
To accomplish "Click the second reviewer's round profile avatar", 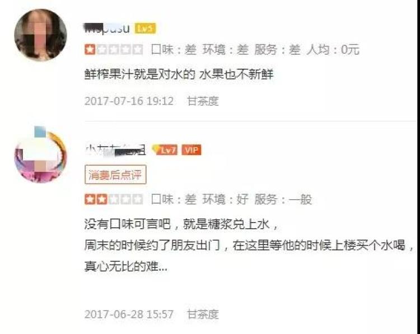I will pyautogui.click(x=40, y=156).
